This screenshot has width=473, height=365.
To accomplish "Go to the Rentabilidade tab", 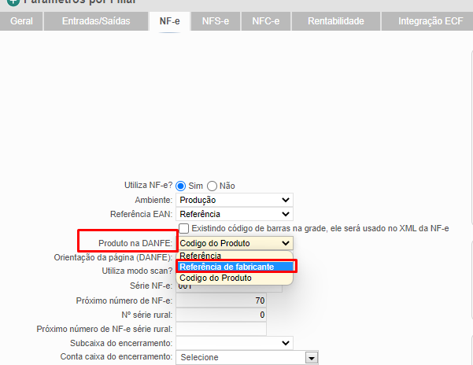I will (x=336, y=21).
